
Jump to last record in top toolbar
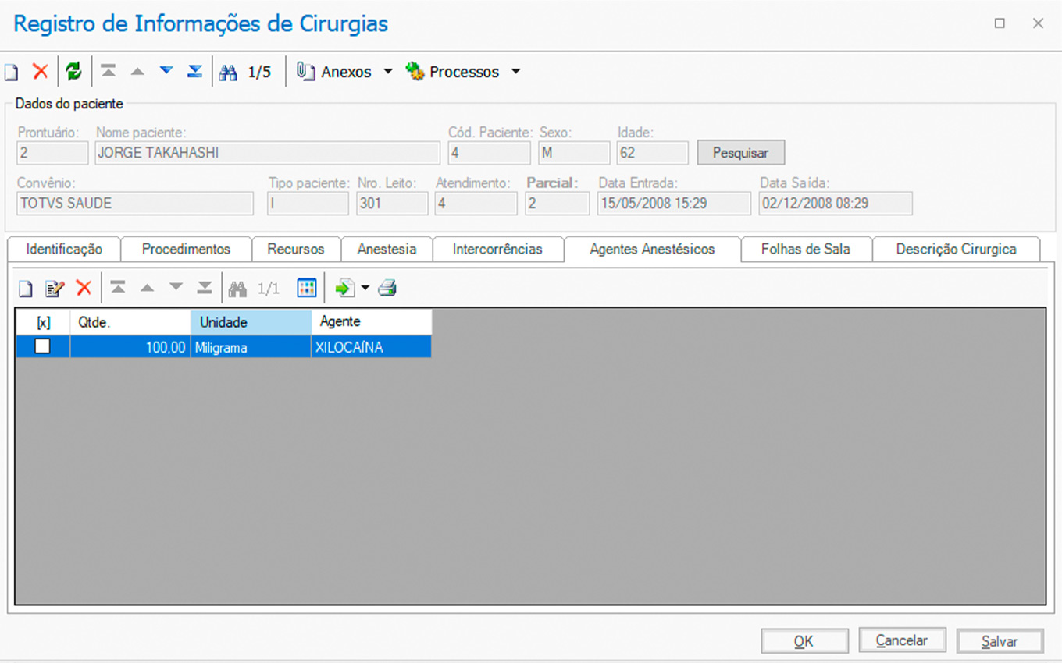tap(194, 72)
